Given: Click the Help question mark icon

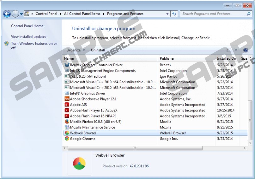Looking at the screenshot, I should tap(246, 50).
